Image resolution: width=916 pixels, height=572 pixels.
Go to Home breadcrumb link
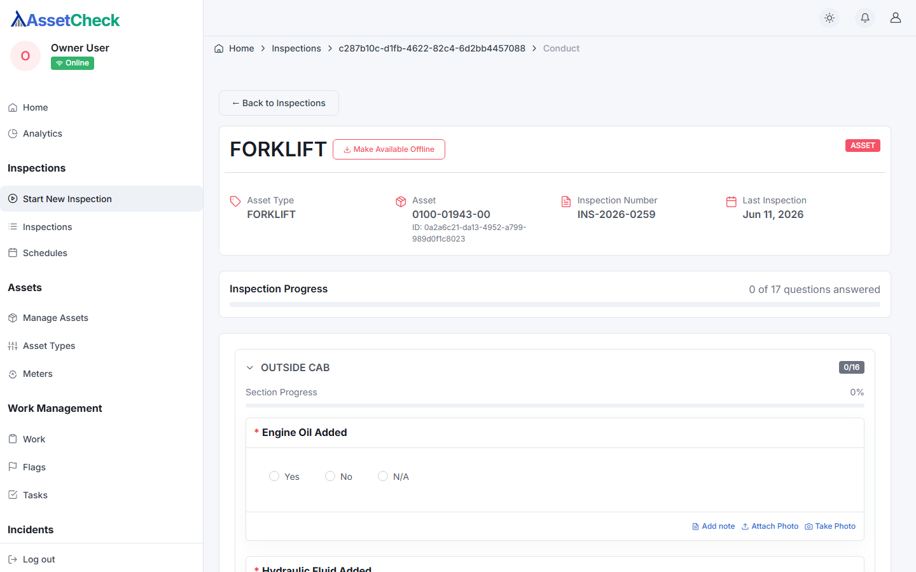(241, 48)
